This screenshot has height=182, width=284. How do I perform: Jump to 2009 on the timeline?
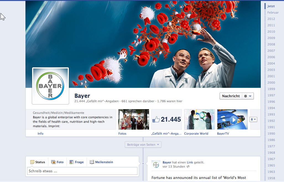click(x=271, y=38)
